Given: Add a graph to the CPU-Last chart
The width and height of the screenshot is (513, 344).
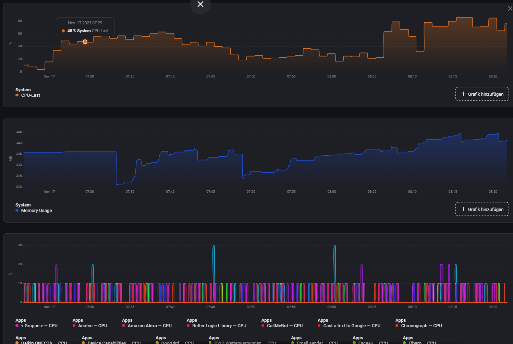Looking at the screenshot, I should tap(482, 94).
